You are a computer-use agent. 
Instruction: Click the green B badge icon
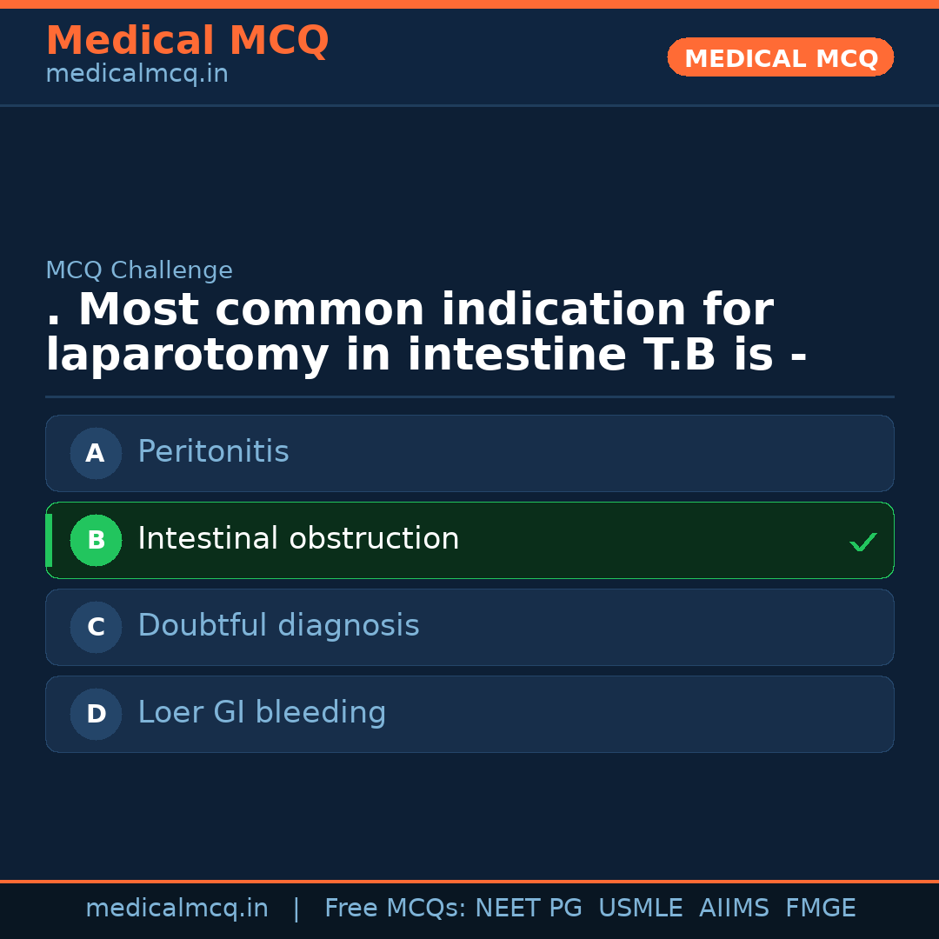pos(96,540)
